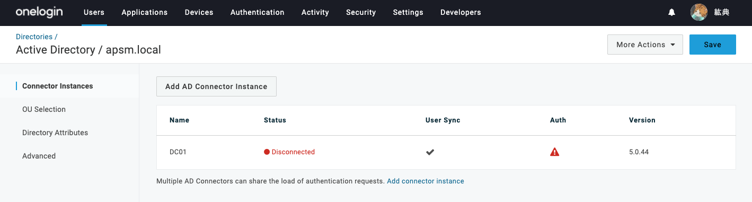752x202 pixels.
Task: Click Add AD Connector Instance button
Action: [x=216, y=86]
